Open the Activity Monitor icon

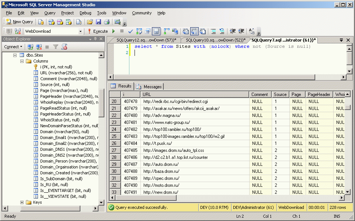(x=117, y=22)
